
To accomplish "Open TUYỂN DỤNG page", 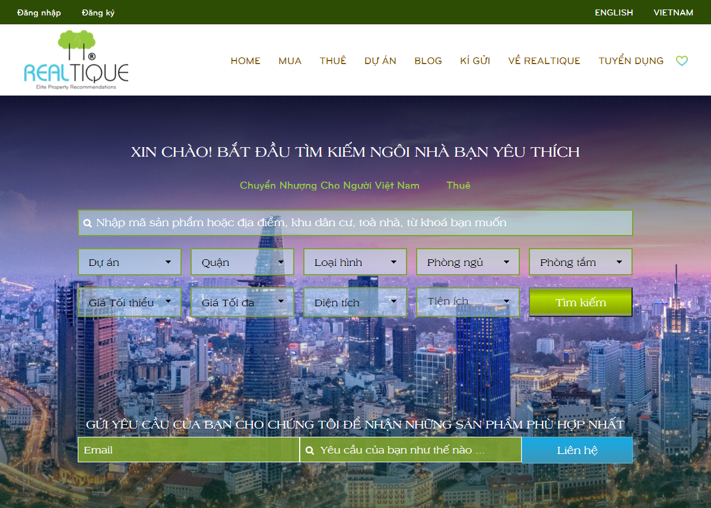I will [631, 61].
